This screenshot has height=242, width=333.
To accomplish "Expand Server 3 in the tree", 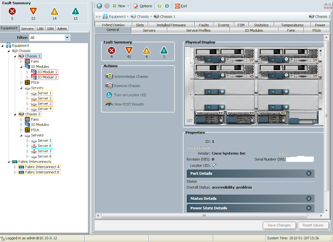I will [x=27, y=104].
